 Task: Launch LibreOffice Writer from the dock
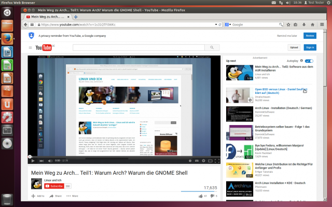click(x=7, y=52)
